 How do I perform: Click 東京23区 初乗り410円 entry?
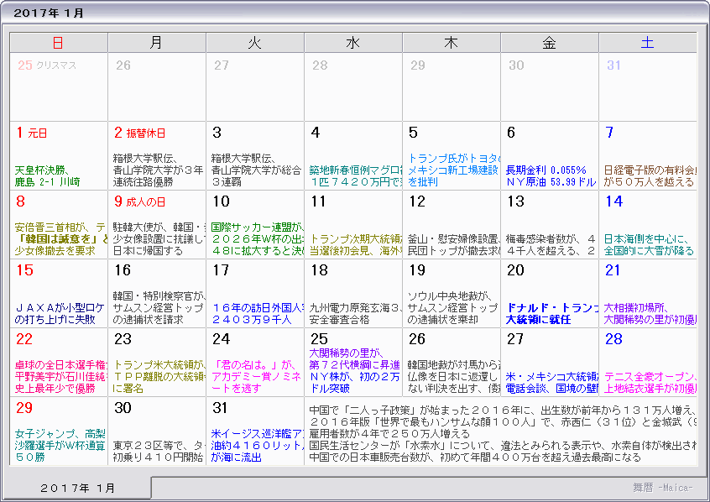click(x=159, y=452)
